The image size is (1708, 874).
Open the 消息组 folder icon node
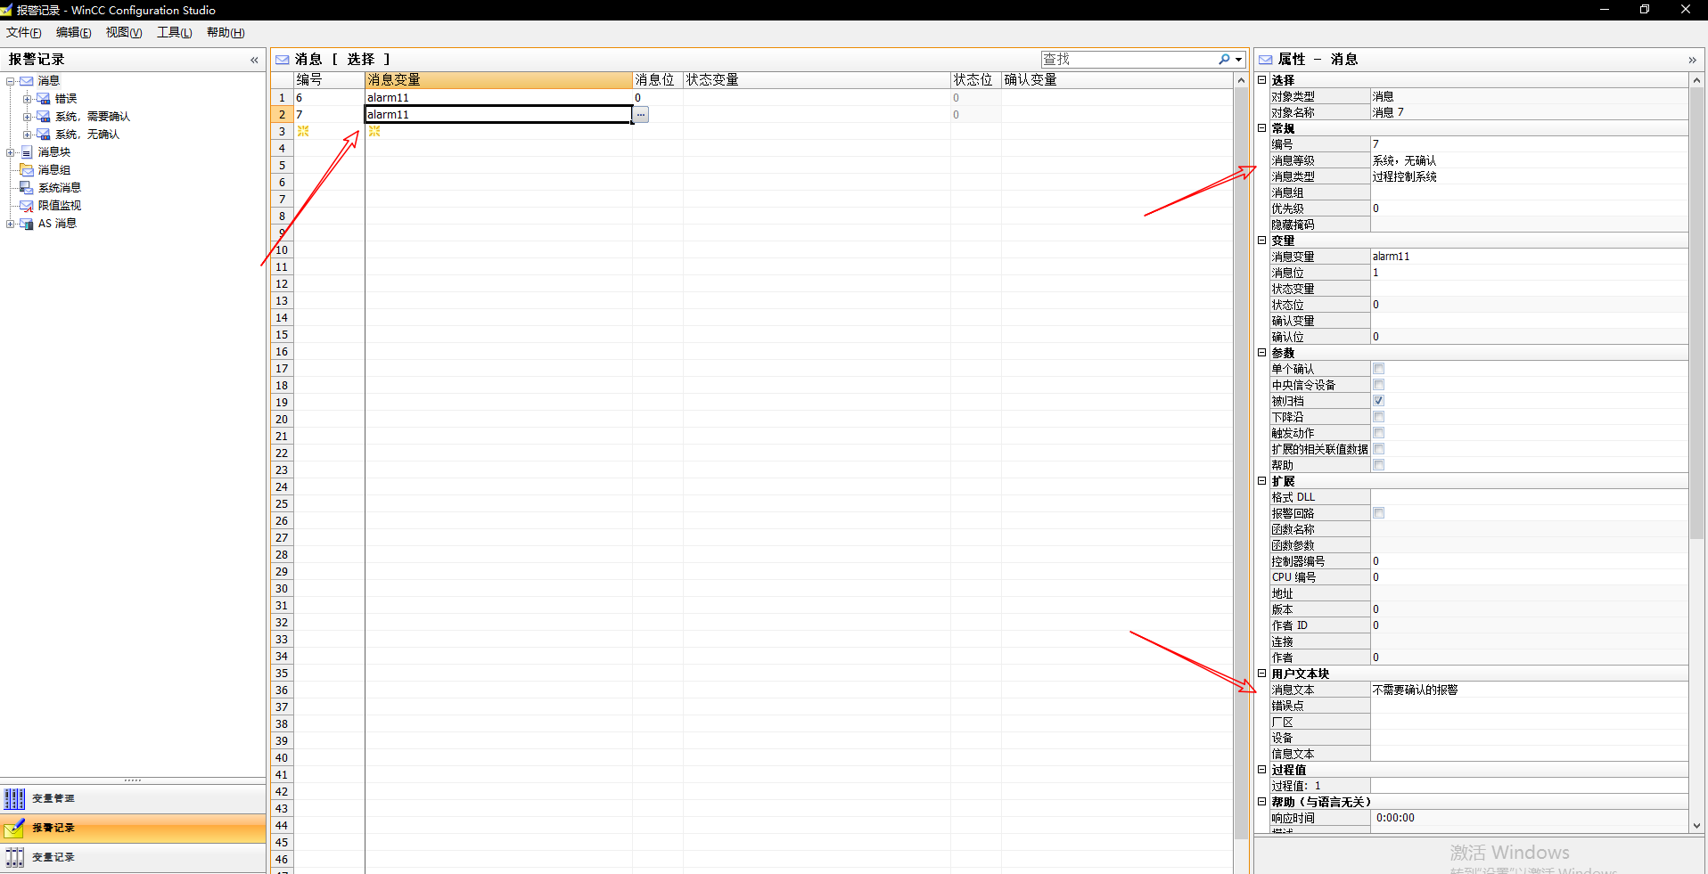pyautogui.click(x=27, y=170)
